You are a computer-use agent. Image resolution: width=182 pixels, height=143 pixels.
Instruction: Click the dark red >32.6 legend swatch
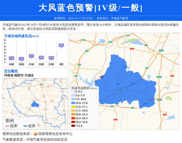(x=73, y=125)
